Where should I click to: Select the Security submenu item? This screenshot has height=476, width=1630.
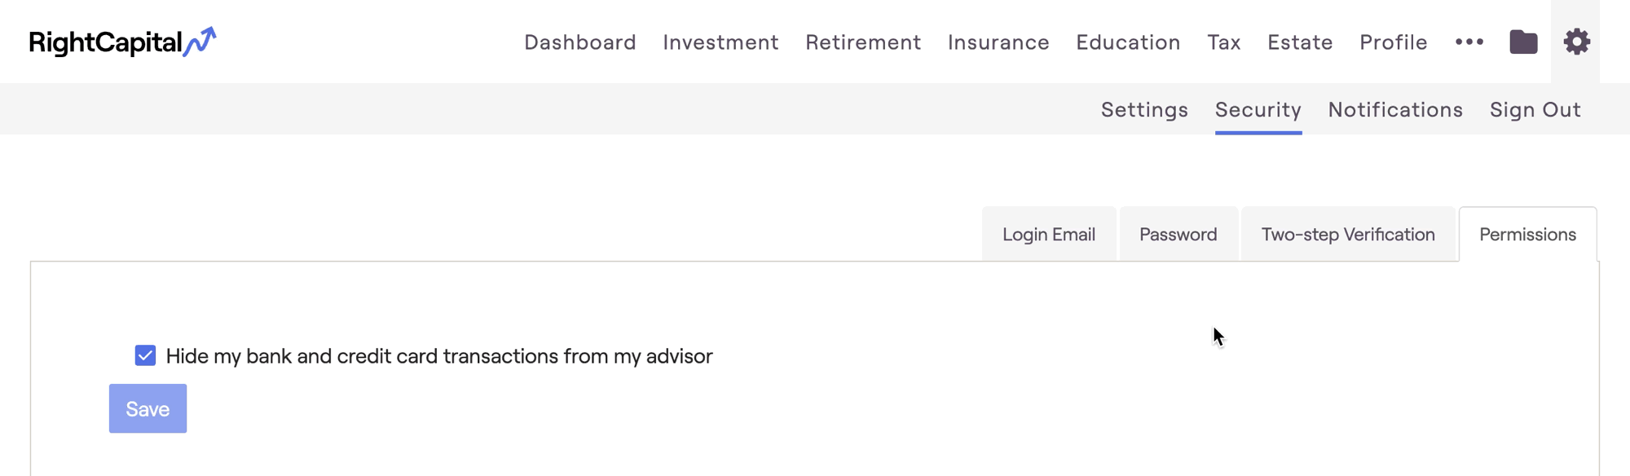(x=1258, y=109)
